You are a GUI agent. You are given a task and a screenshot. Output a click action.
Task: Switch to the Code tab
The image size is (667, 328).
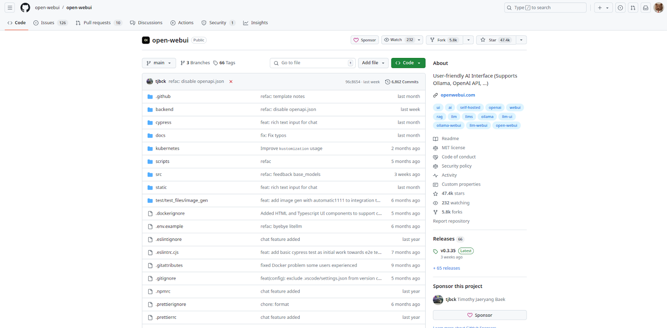17,23
